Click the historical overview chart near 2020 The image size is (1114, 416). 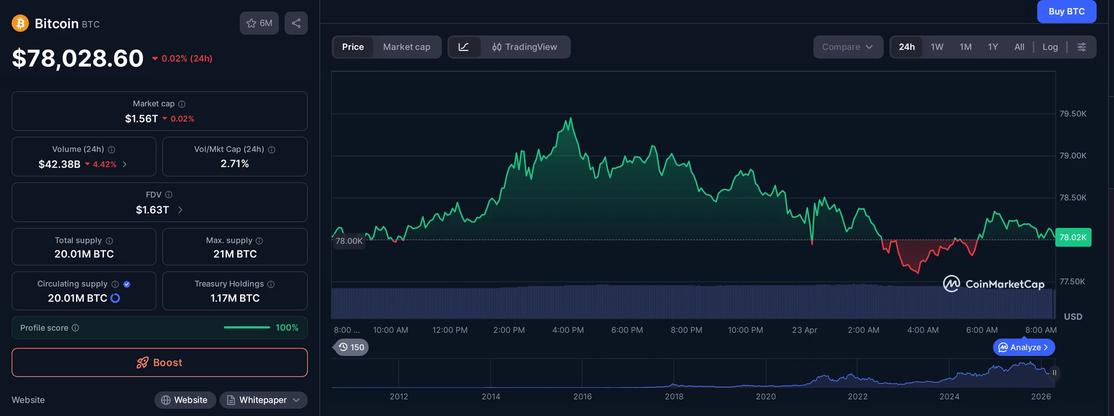pos(766,374)
